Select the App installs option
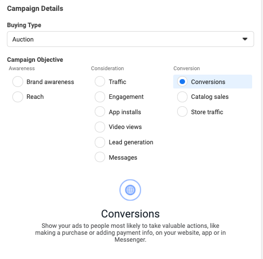This screenshot has height=259, width=263. click(100, 112)
